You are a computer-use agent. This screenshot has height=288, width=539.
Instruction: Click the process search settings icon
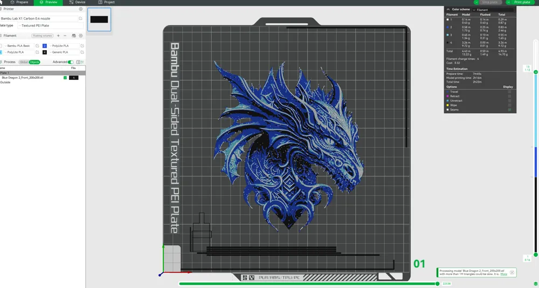[x=82, y=62]
